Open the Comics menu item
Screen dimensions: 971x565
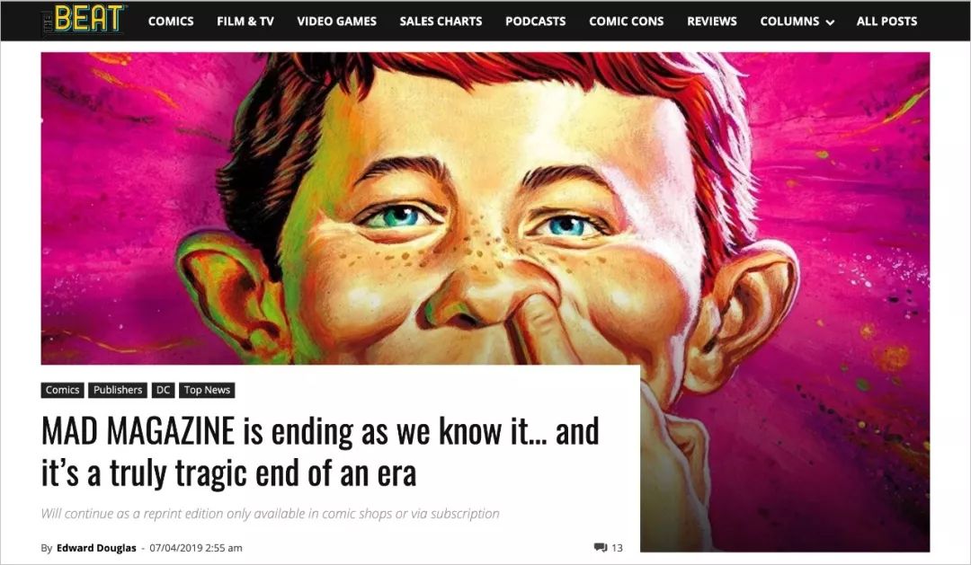[171, 21]
